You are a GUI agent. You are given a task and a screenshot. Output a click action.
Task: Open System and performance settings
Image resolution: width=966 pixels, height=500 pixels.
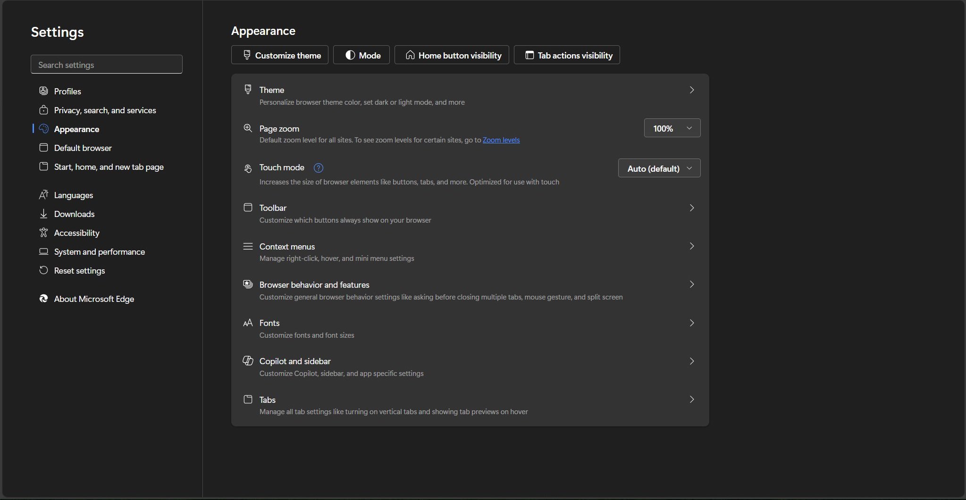tap(100, 251)
